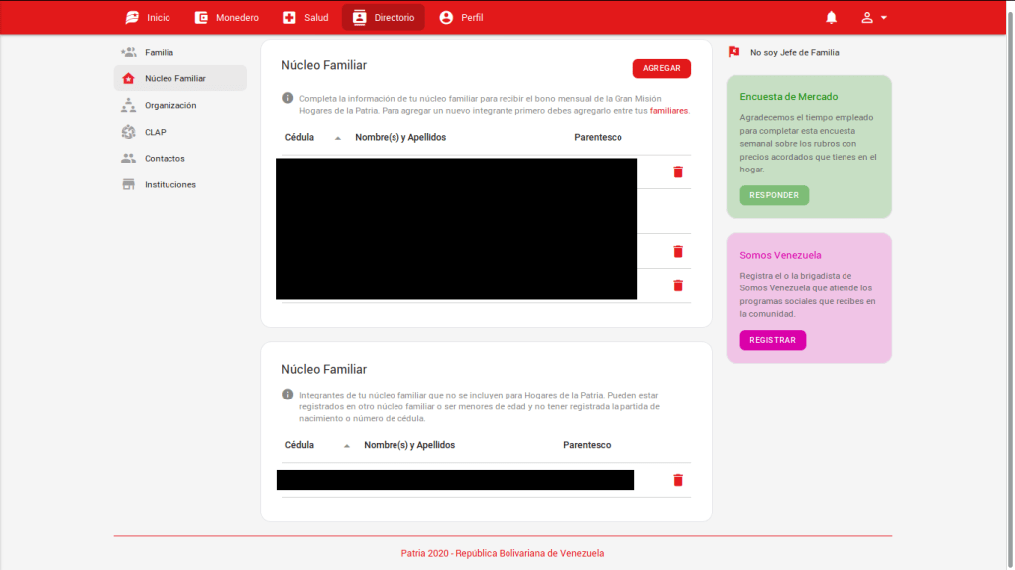Open the Salud menu item
Screen dimensions: 1015x570
(305, 17)
